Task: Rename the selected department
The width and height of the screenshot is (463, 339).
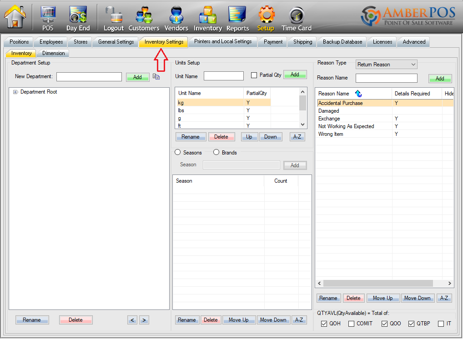Action: point(32,320)
